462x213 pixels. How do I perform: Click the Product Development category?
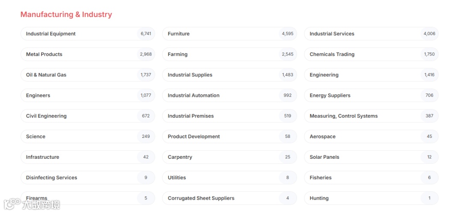(x=194, y=137)
